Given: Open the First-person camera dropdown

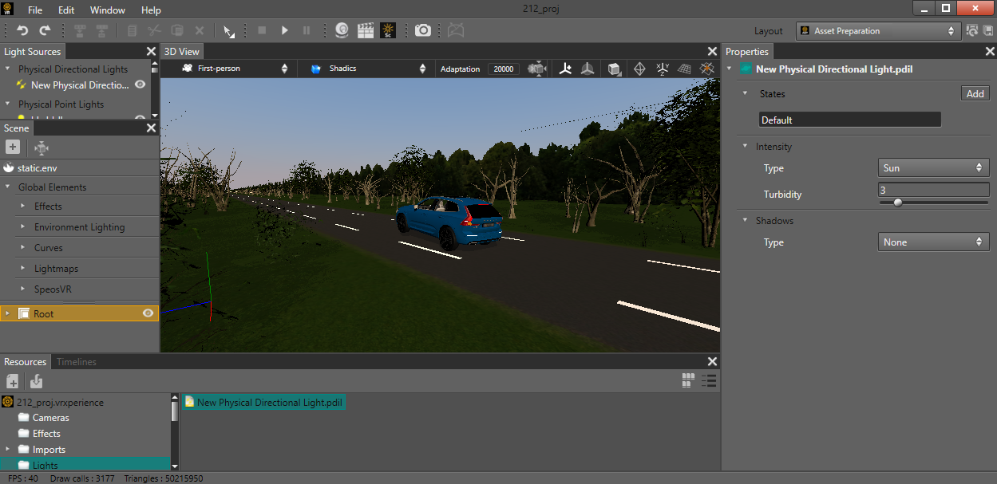Looking at the screenshot, I should pyautogui.click(x=235, y=69).
